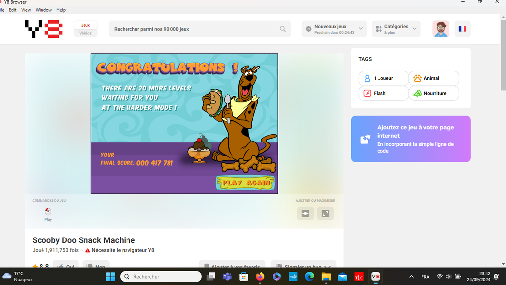Viewport: 506px width, 285px height.
Task: Maximize the game to fullscreen
Action: [325, 213]
